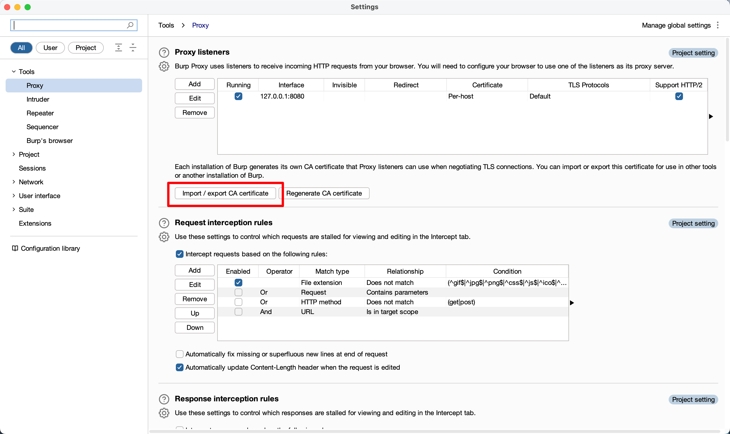This screenshot has height=434, width=730.
Task: Move interception rule Down
Action: tap(195, 328)
